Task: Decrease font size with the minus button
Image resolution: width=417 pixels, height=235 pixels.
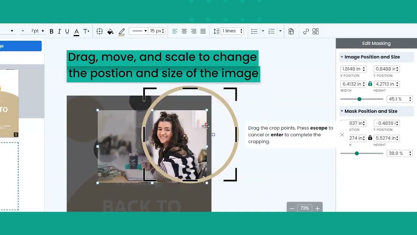Action: pos(22,31)
